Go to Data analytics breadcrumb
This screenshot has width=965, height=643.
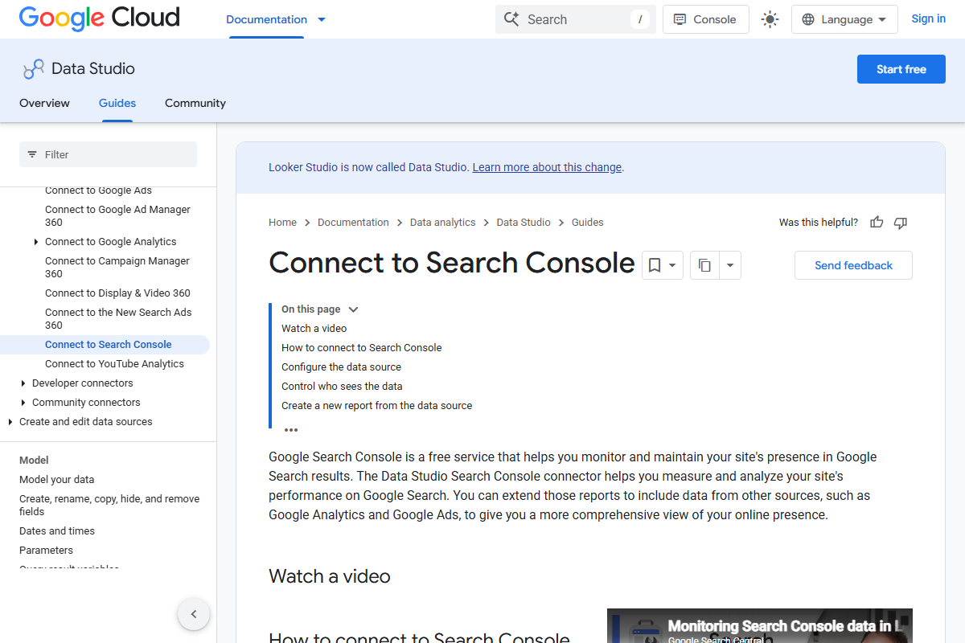coord(442,223)
